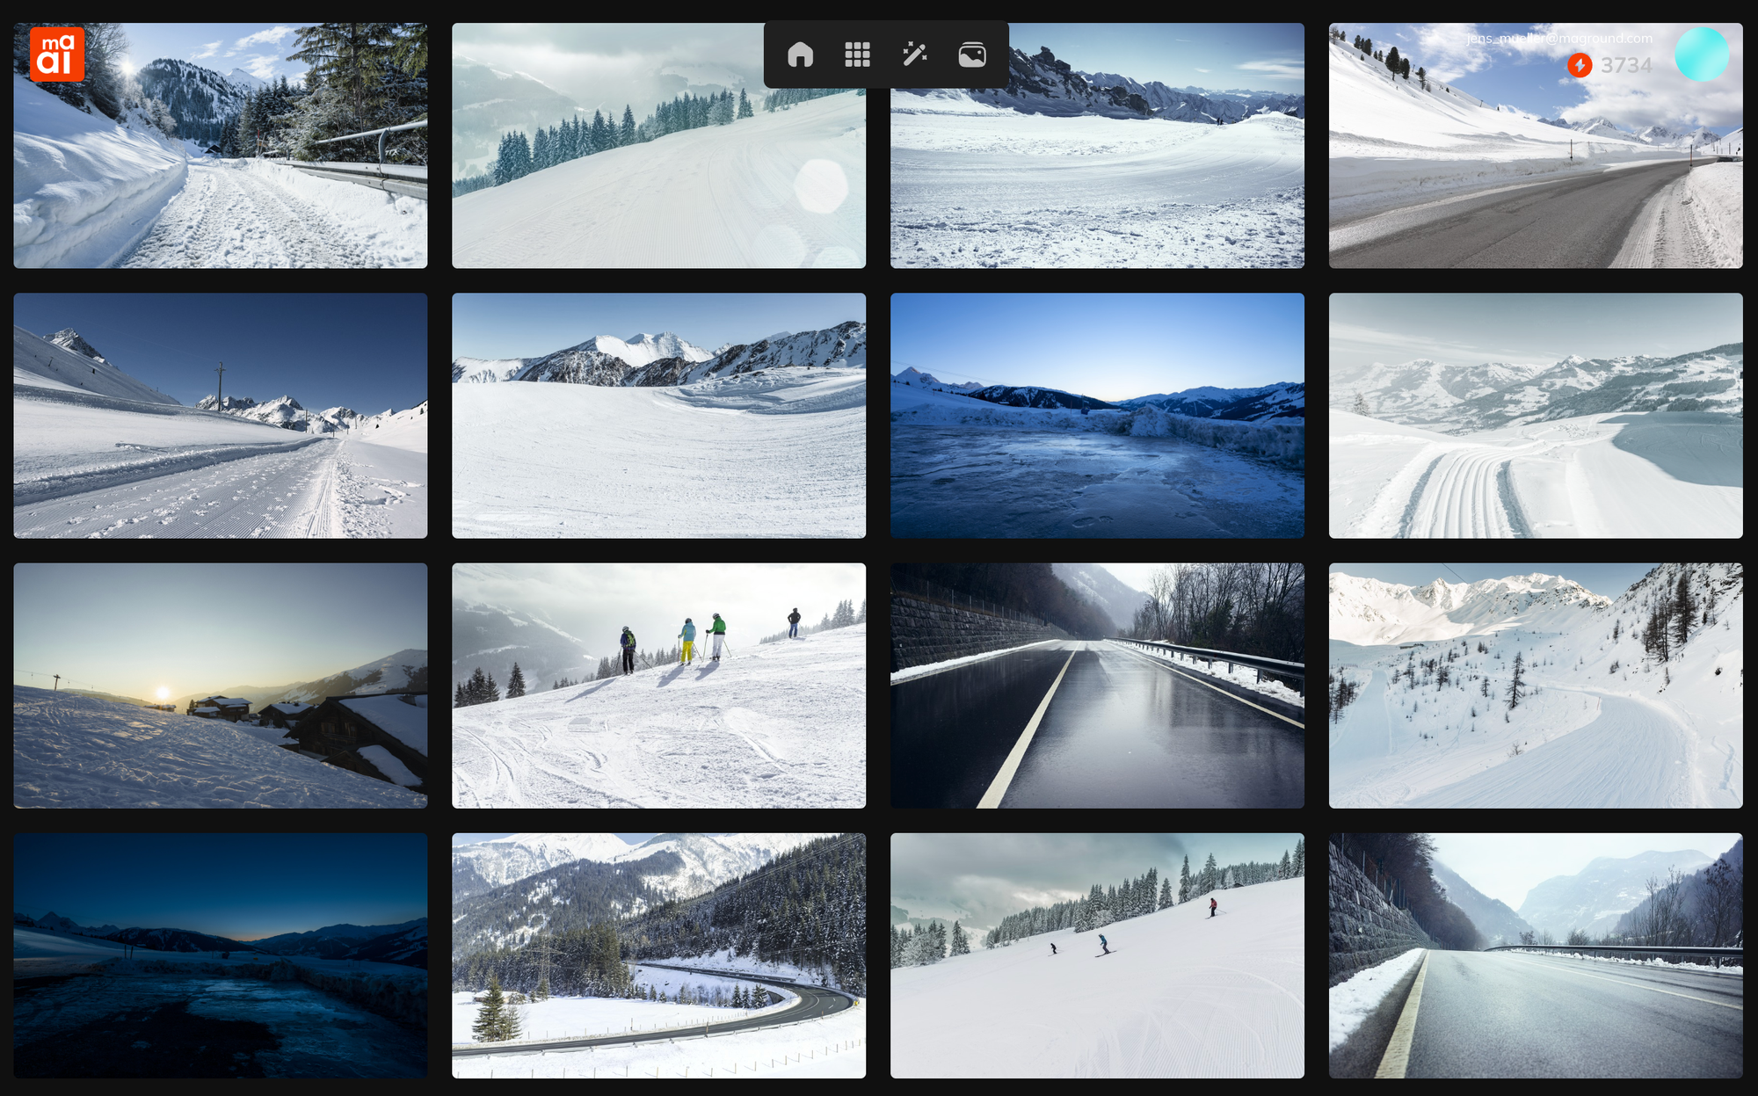Select the wet asphalt road with white line photo

(1097, 686)
